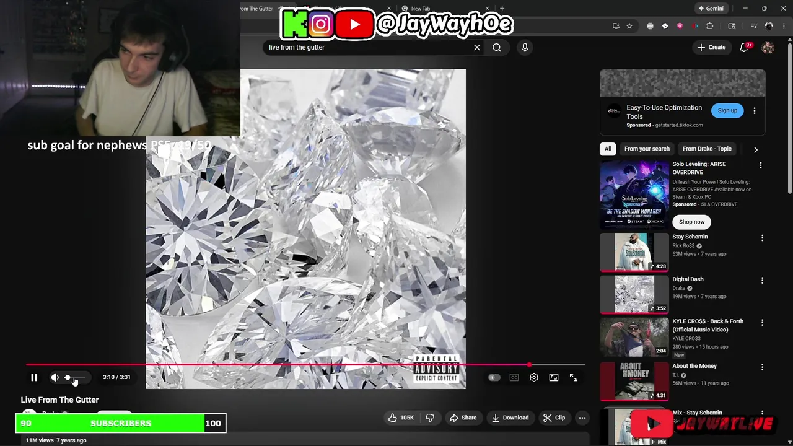Show more filter chips with arrow
This screenshot has height=446, width=793.
(755, 149)
